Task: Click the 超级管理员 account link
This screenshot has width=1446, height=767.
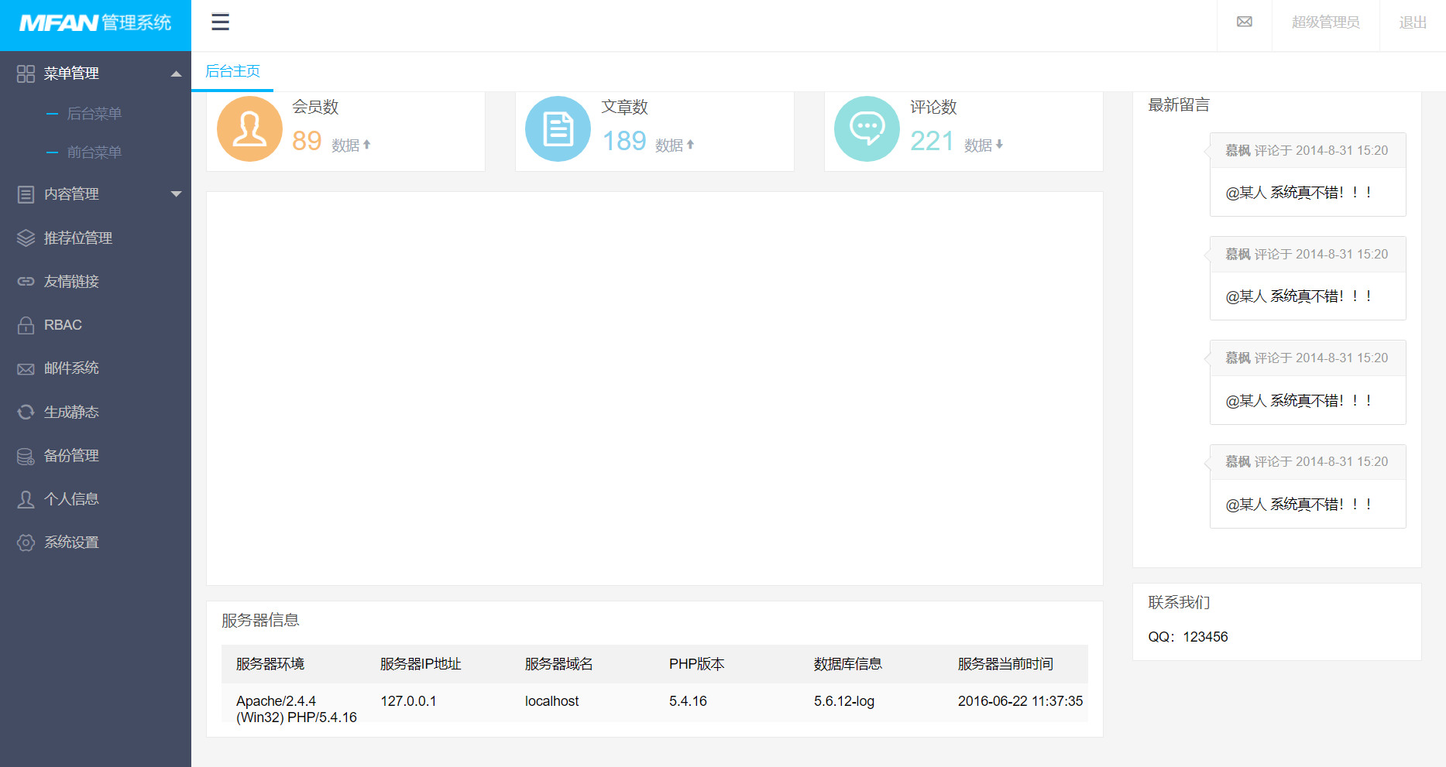Action: (1325, 22)
